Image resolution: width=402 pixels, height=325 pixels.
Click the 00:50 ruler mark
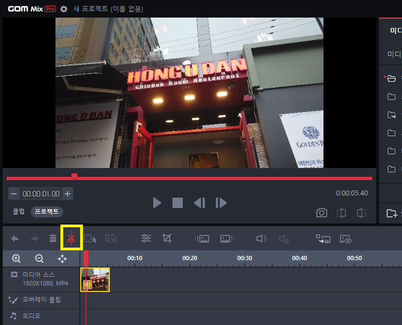tap(354, 258)
